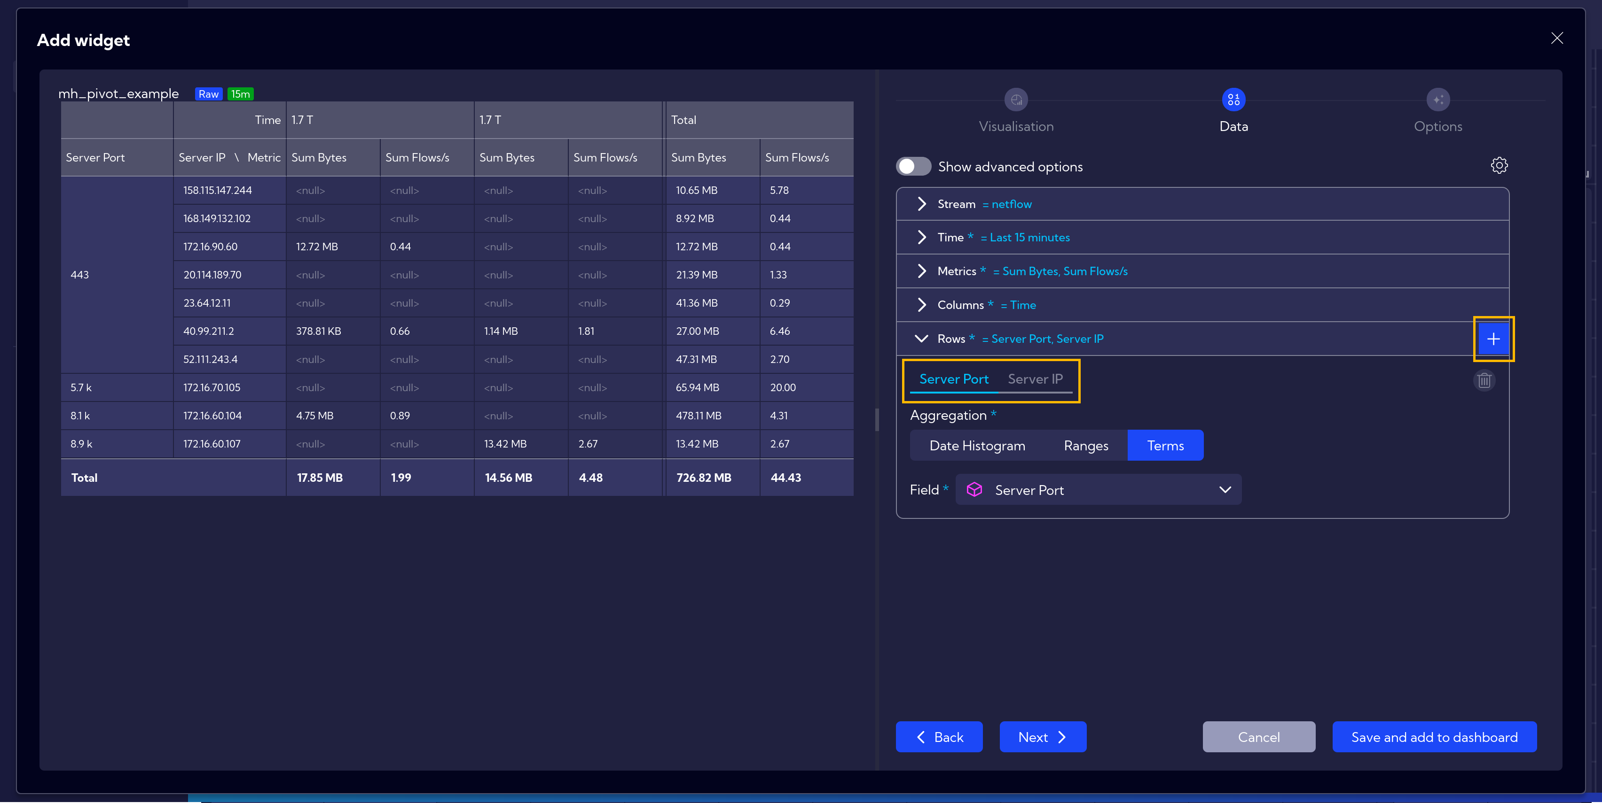Click cell 172.16.70.105
Image resolution: width=1602 pixels, height=803 pixels.
pyautogui.click(x=229, y=387)
